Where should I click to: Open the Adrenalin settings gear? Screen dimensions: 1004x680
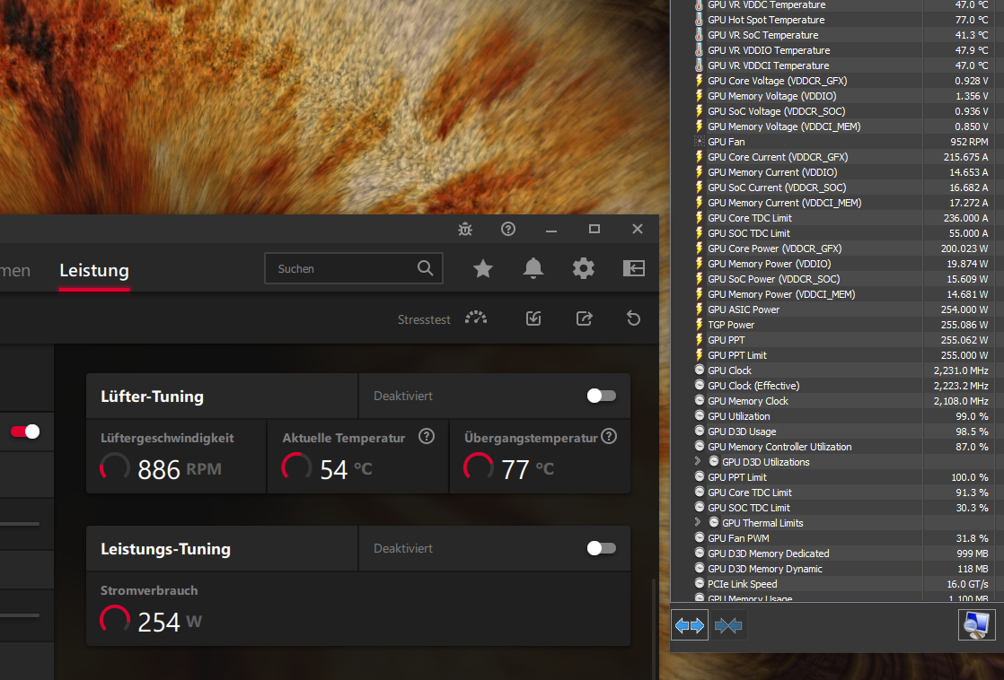click(583, 268)
